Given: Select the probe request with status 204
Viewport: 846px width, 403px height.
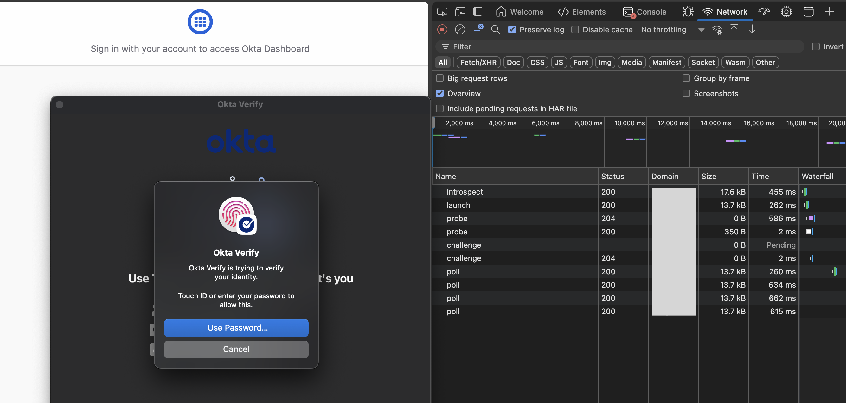Looking at the screenshot, I should coord(639,218).
